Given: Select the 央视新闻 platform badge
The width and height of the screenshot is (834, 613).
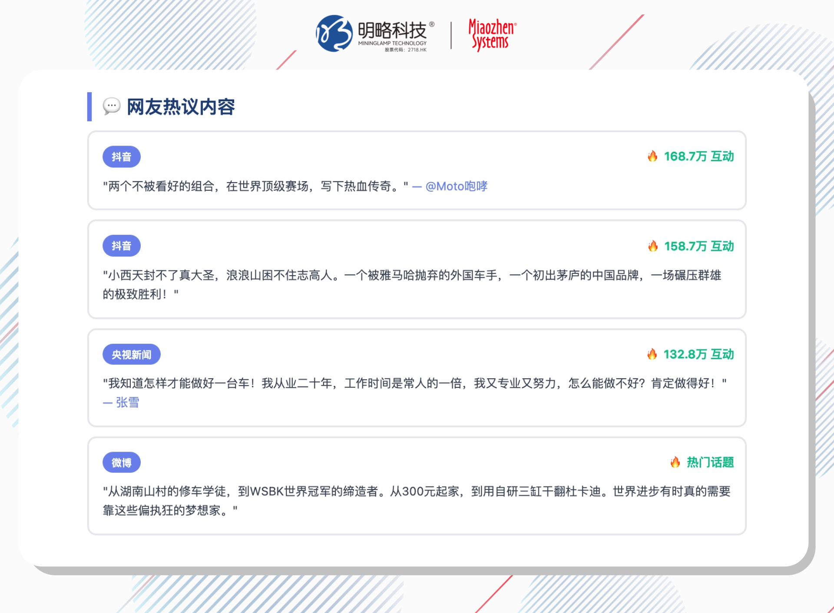Looking at the screenshot, I should point(132,354).
